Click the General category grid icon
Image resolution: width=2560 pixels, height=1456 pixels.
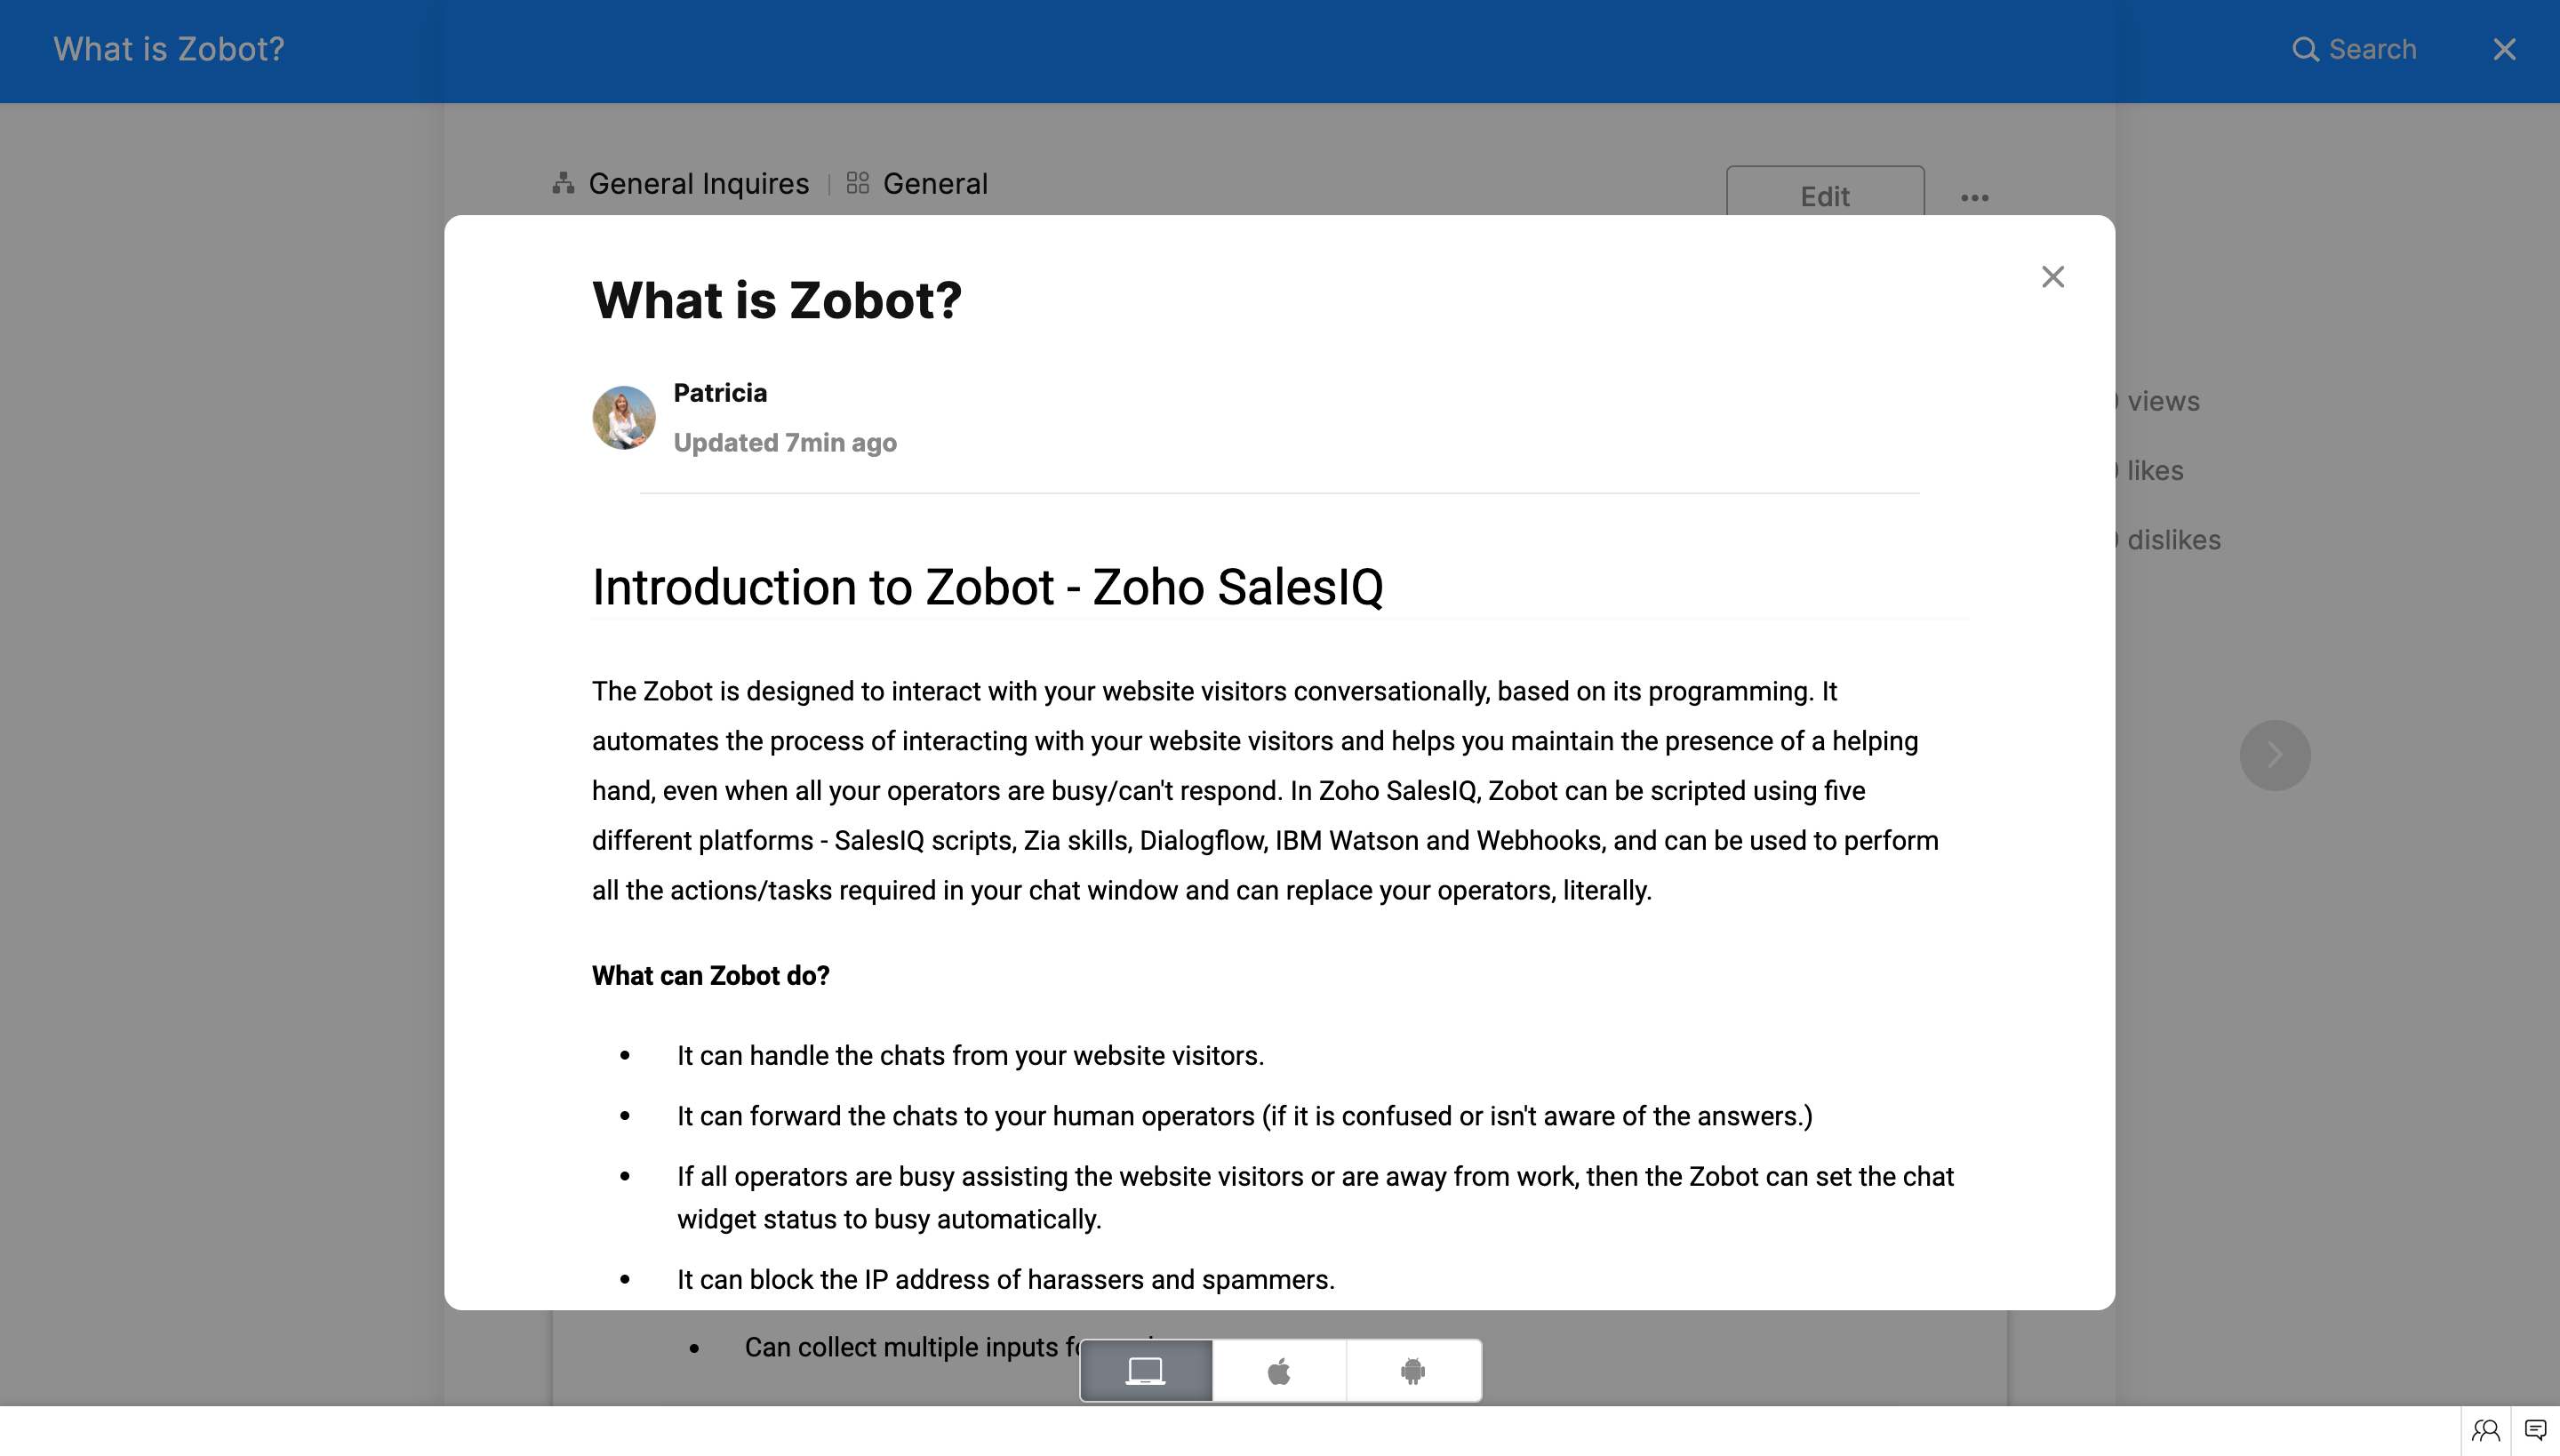click(857, 183)
